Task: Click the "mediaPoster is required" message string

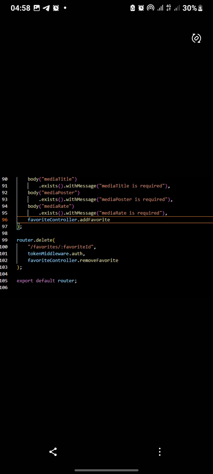Action: pos(135,199)
